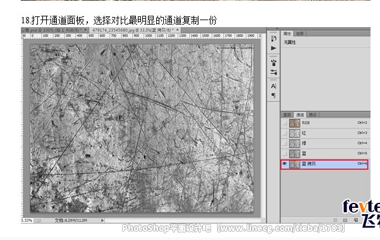Open the Brush Presets panel icon
The height and width of the screenshot is (240, 380).
coord(273,63)
